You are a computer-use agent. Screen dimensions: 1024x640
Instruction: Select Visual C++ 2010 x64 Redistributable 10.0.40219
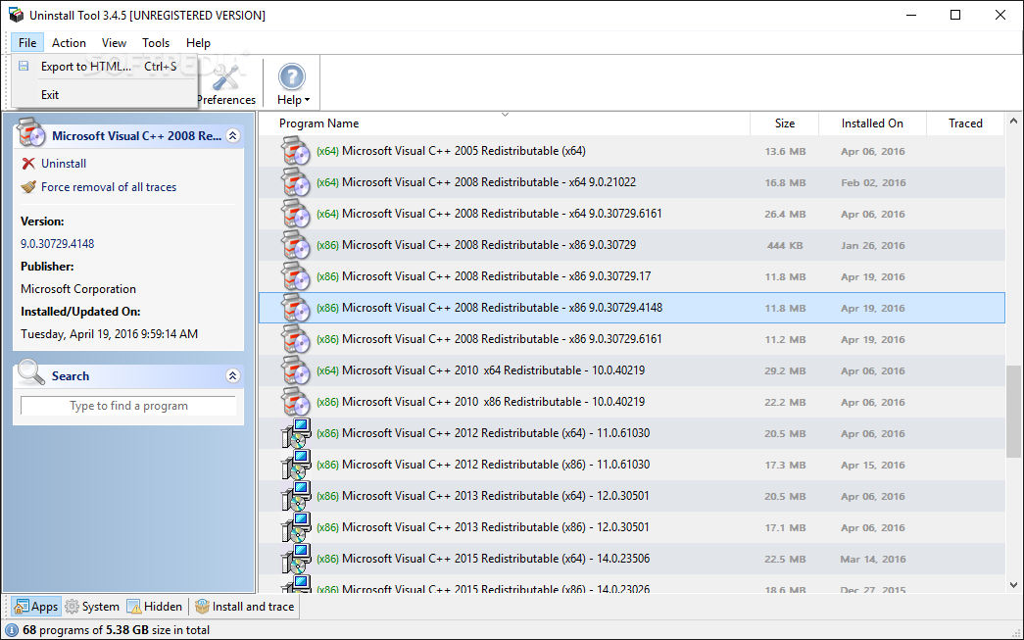(631, 370)
